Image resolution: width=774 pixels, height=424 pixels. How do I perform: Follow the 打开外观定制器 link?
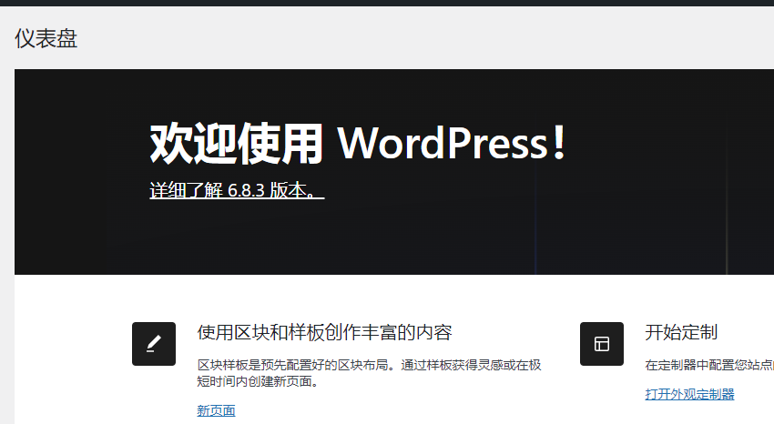point(689,394)
